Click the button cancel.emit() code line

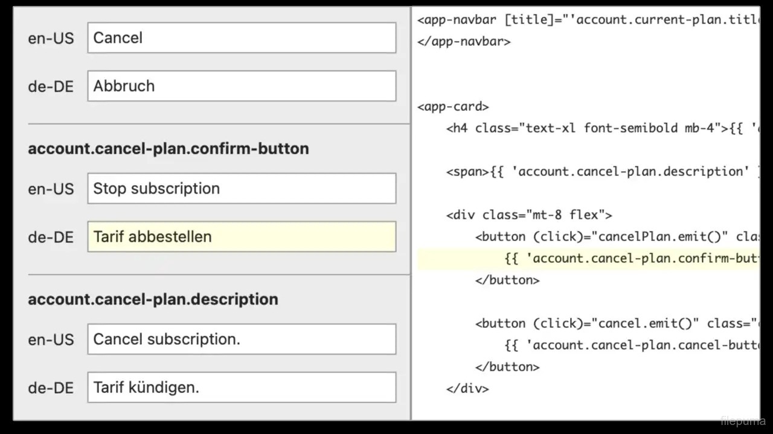[616, 324]
